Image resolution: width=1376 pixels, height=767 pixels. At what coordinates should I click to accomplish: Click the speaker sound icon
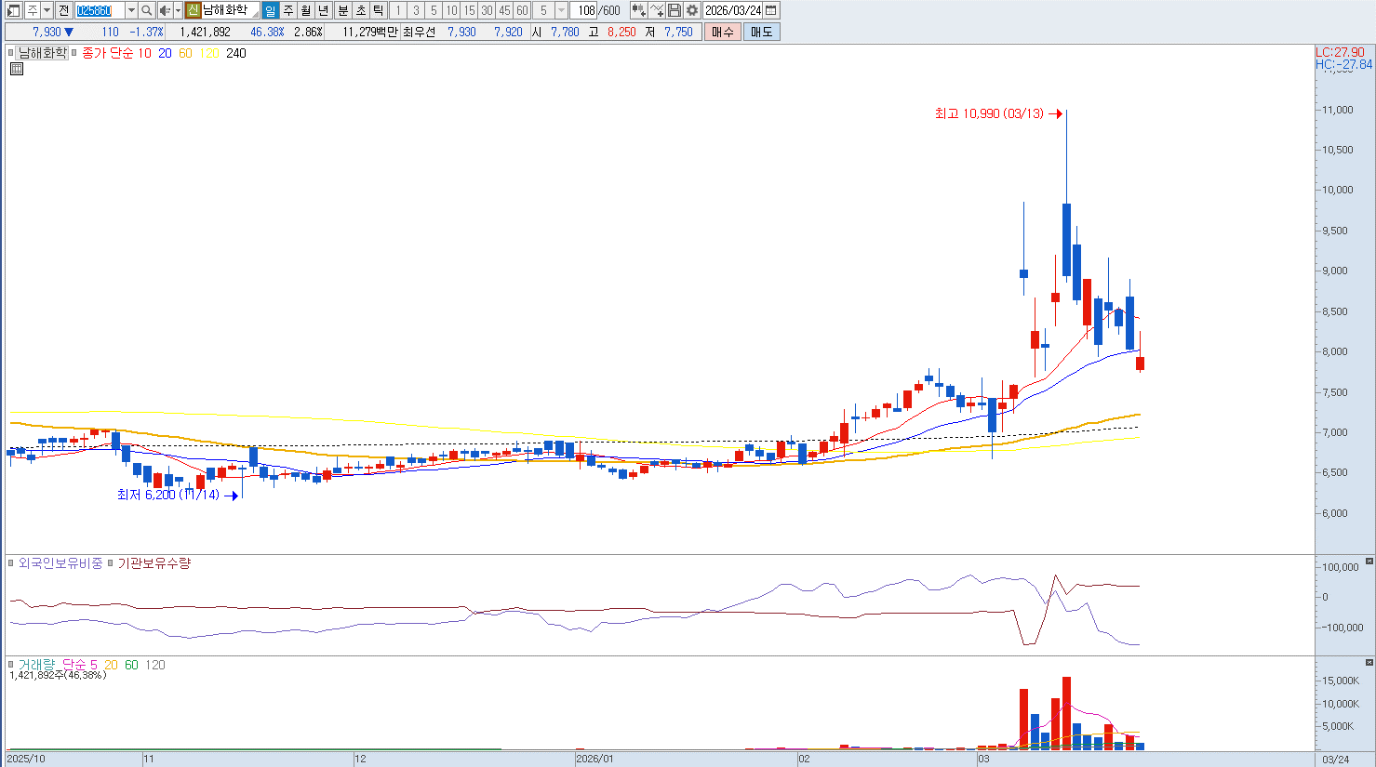[165, 10]
